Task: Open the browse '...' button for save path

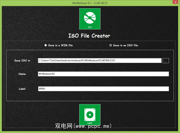Action: click(x=166, y=60)
